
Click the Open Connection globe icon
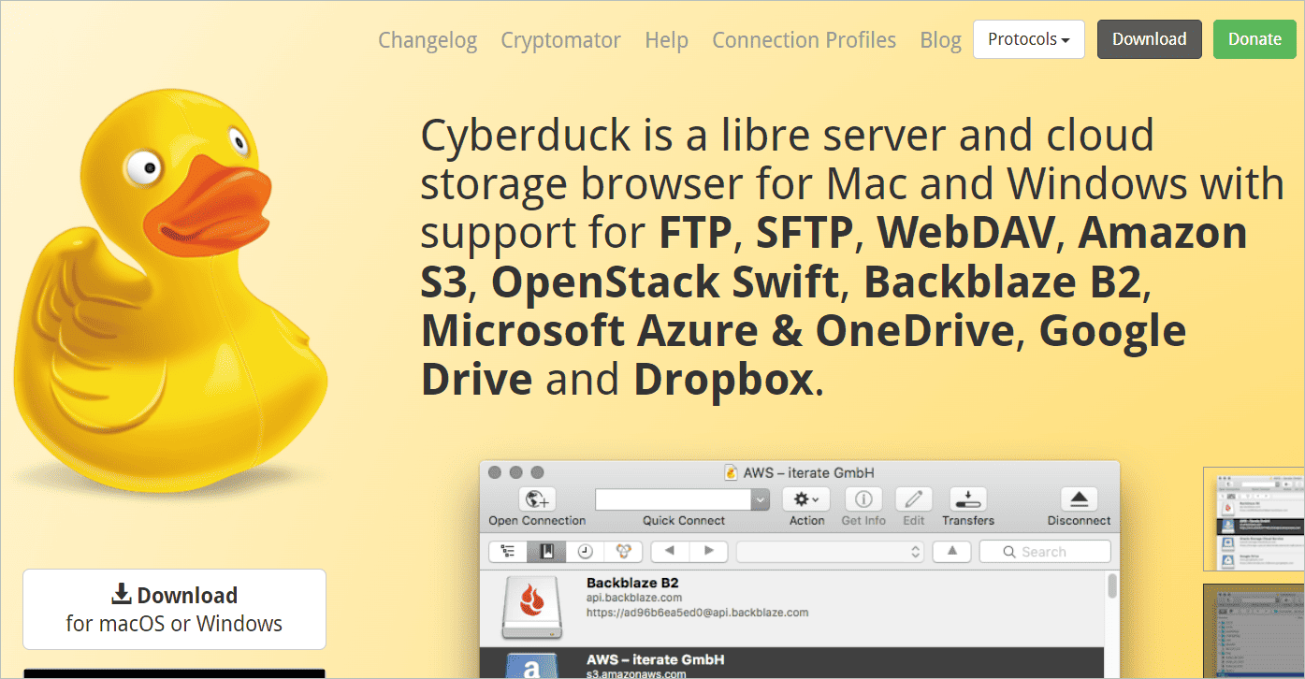tap(537, 498)
